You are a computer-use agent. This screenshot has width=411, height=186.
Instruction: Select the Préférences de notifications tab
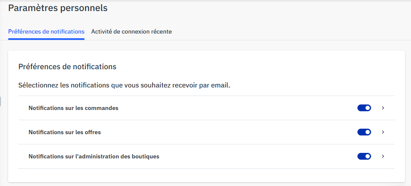click(46, 31)
